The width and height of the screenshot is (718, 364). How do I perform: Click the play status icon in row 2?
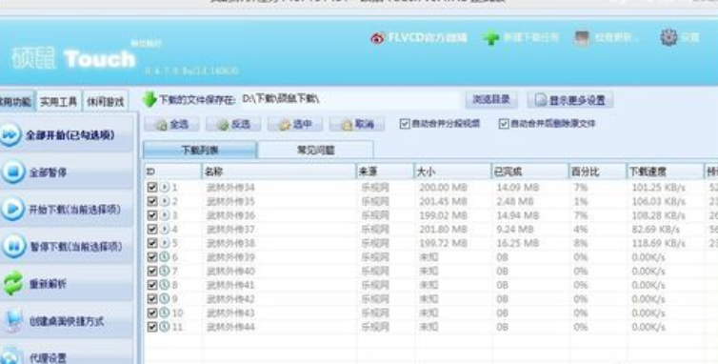(165, 201)
